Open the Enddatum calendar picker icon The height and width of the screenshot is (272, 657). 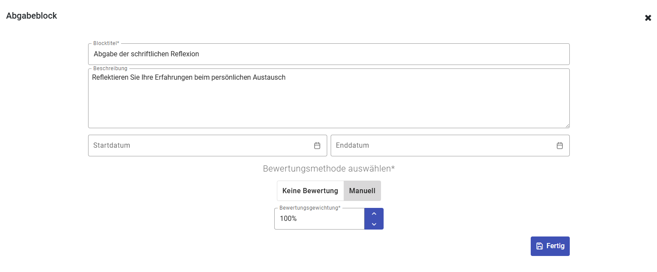(560, 146)
